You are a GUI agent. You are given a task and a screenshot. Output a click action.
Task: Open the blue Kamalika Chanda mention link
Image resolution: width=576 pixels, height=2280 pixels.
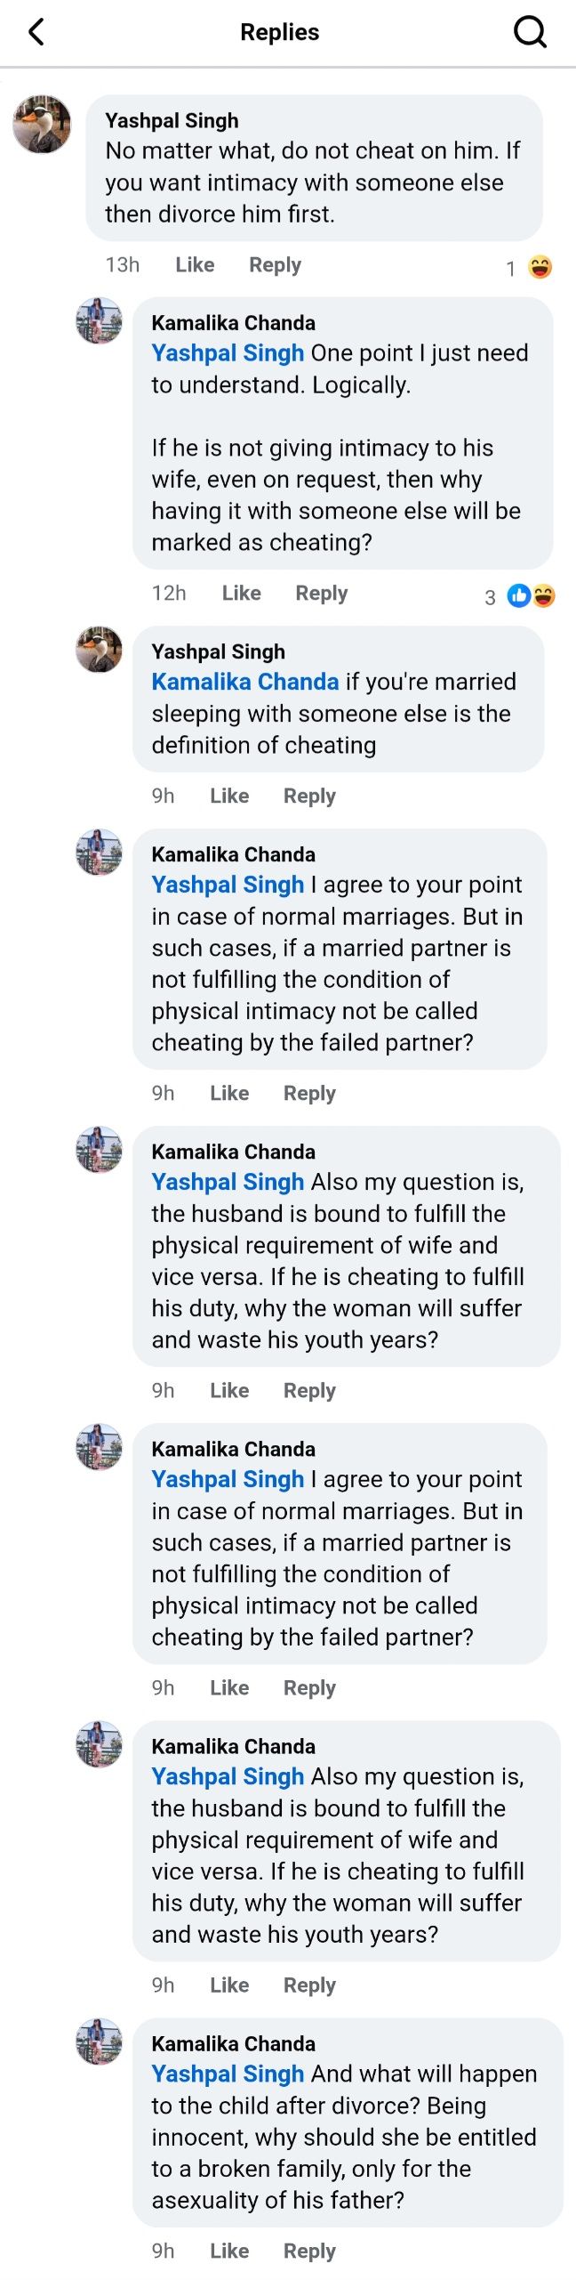(x=245, y=682)
